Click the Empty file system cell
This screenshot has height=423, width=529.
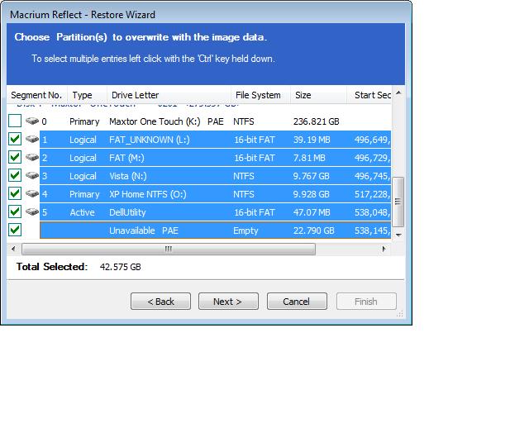245,231
